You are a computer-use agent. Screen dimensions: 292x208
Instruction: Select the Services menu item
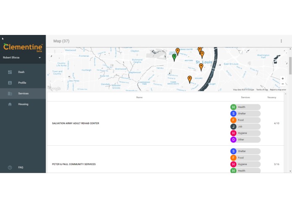point(23,93)
